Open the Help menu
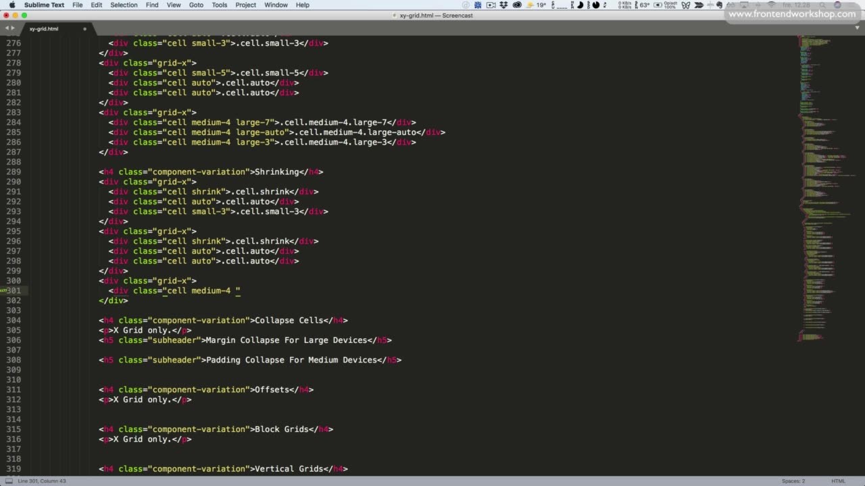The image size is (865, 486). [x=303, y=5]
